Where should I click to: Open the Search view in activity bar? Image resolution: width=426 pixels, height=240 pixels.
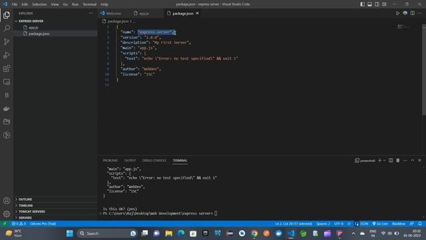[7, 28]
